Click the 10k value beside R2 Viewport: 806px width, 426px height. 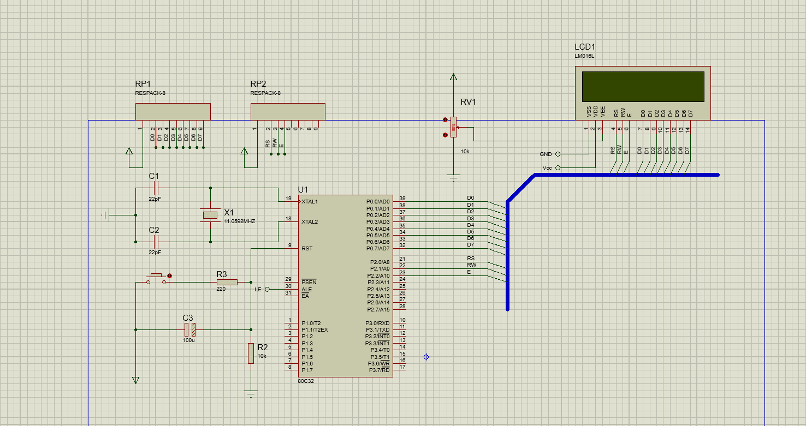click(x=262, y=356)
